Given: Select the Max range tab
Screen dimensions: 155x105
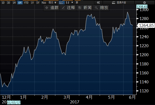Looking at the screenshot, I should tap(44, 3).
